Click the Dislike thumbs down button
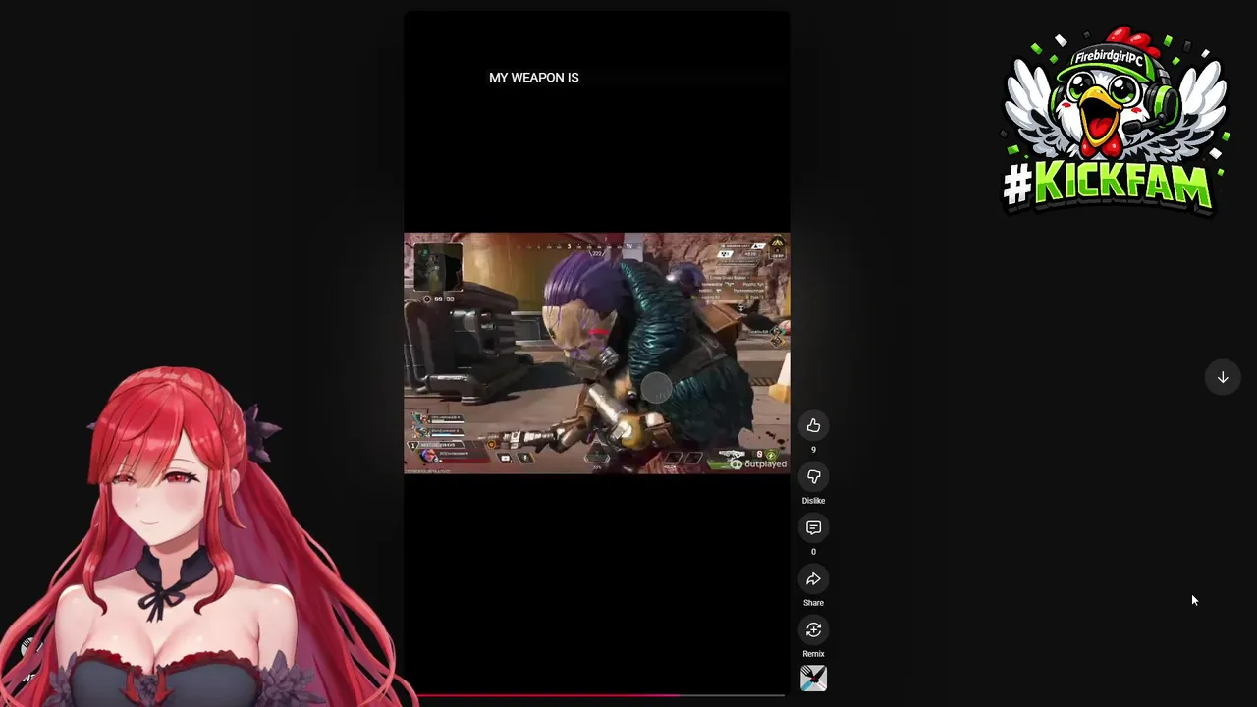Screen dimensions: 1257x707 [x=813, y=476]
